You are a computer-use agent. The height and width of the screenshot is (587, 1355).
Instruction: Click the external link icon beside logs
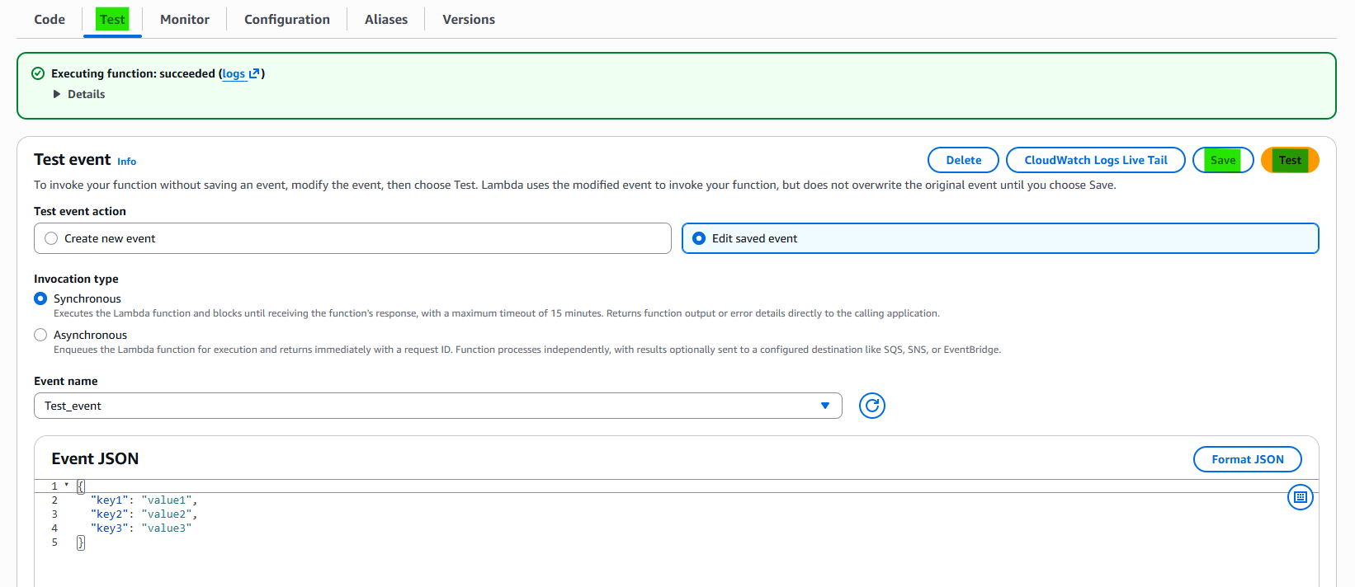pos(254,73)
